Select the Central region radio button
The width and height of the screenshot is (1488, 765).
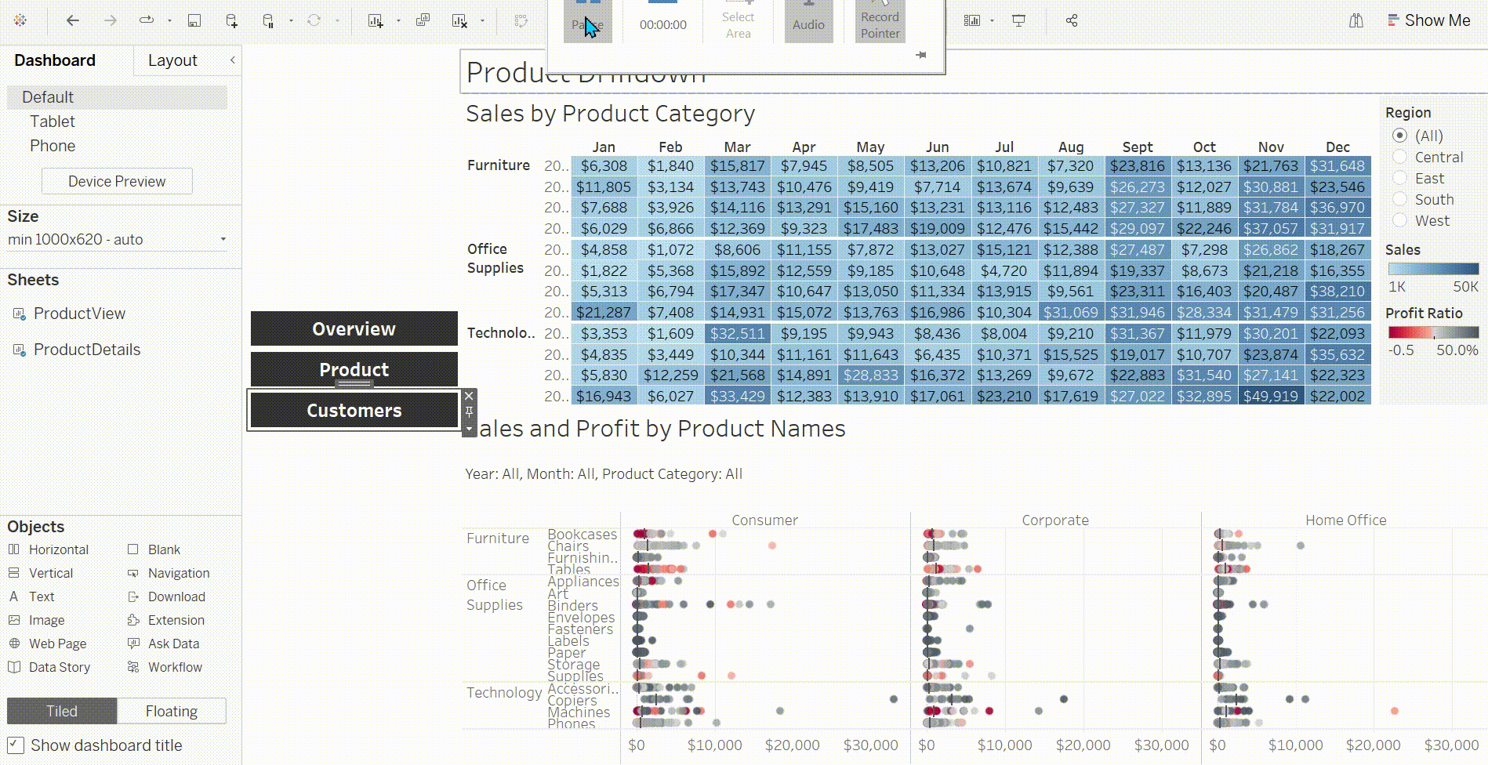coord(1399,158)
